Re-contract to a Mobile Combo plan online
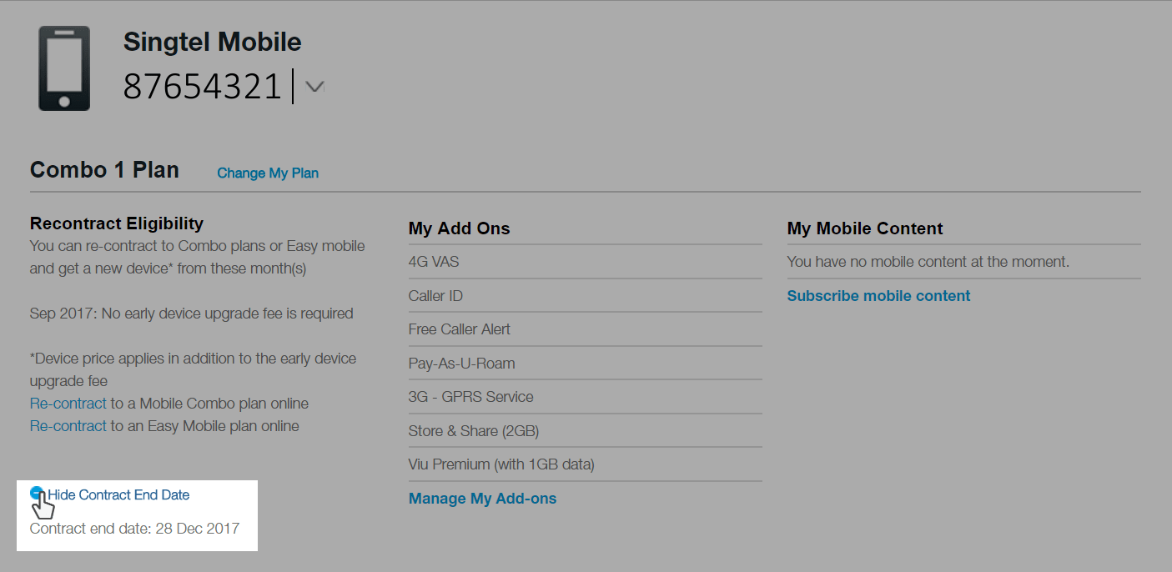The image size is (1172, 572). pyautogui.click(x=68, y=404)
